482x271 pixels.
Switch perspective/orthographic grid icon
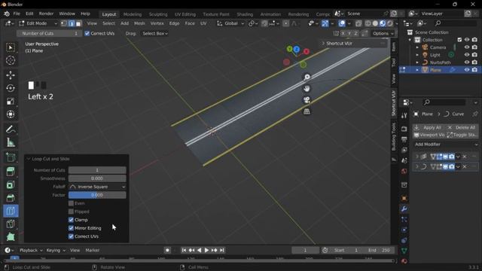[307, 111]
